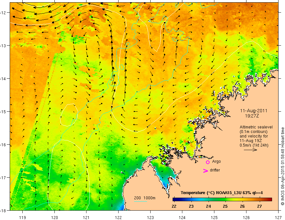Click the longitude label 124
The width and height of the screenshot is (285, 220).
[x=182, y=217]
